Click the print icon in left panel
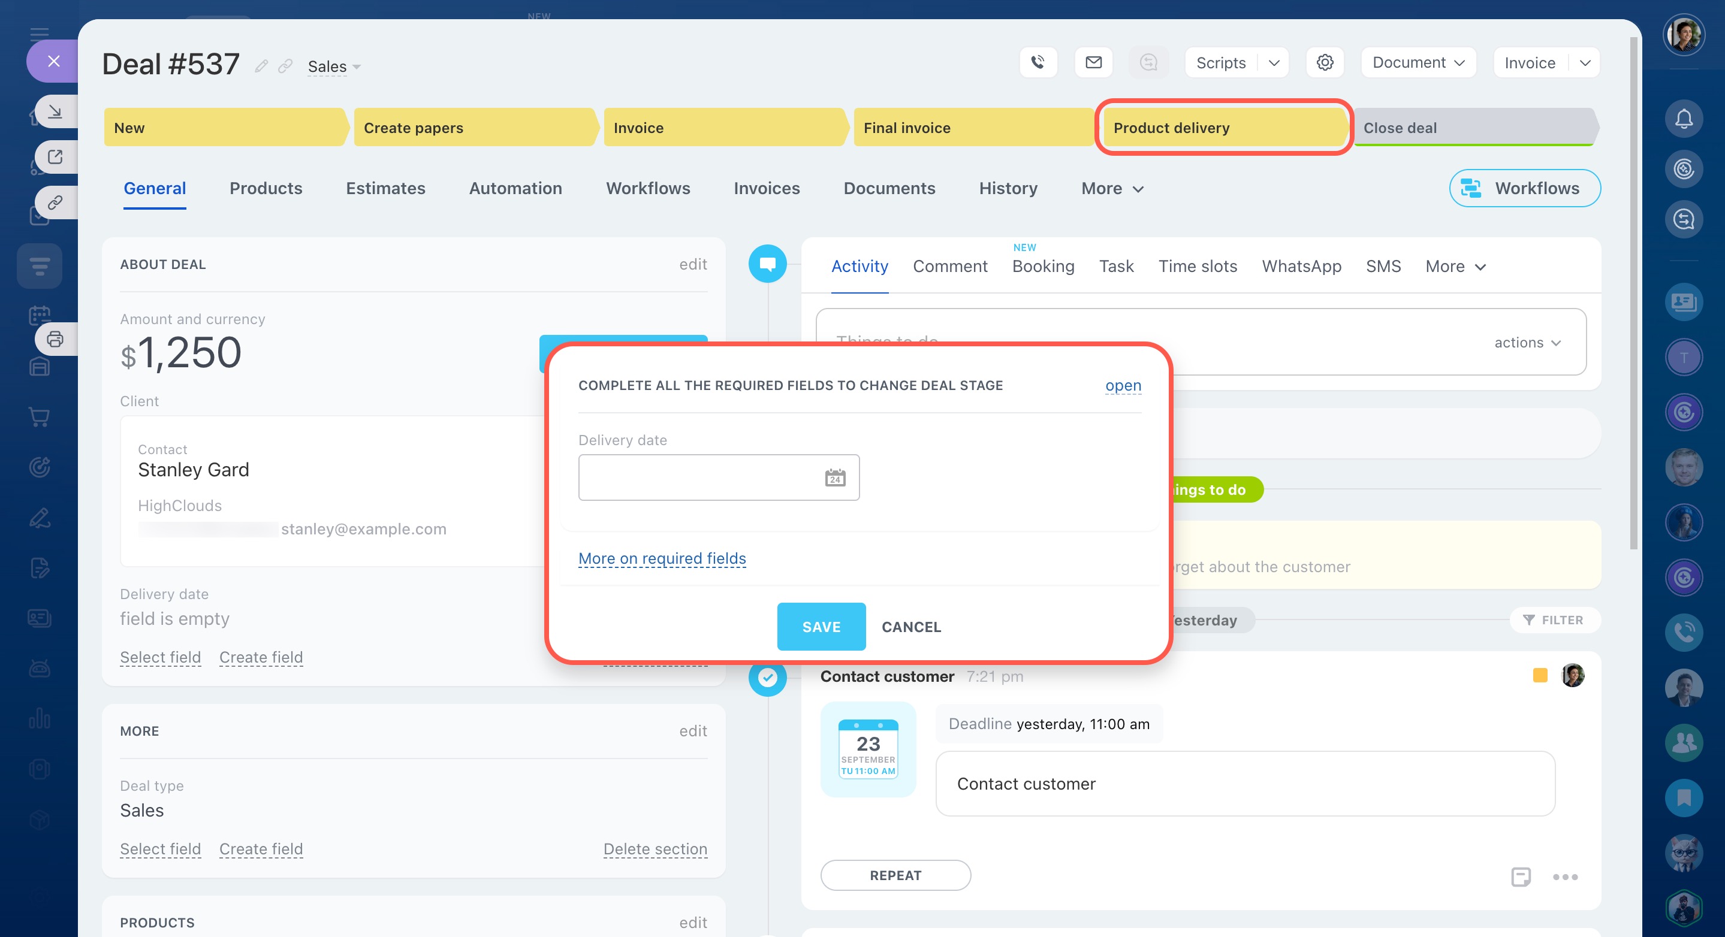 55,339
